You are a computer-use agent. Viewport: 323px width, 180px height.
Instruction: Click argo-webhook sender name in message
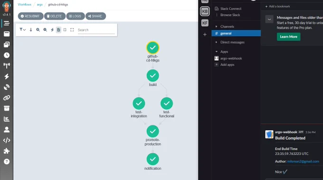point(286,132)
